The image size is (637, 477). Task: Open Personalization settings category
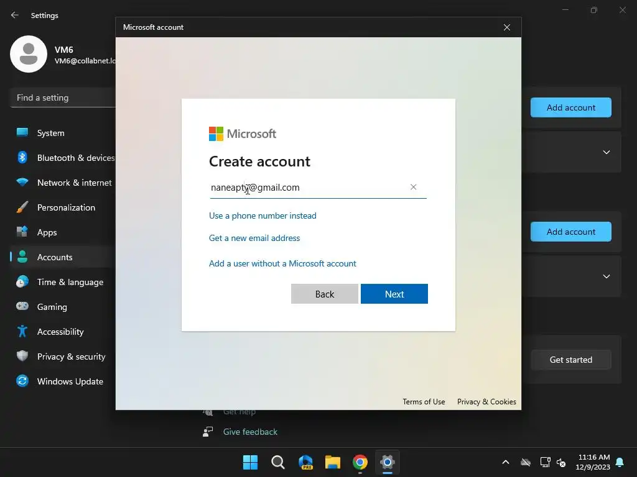[x=66, y=207]
